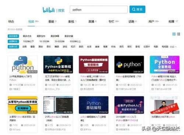Filter by the 电影 category
Image resolution: width=184 pixels, height=135 pixels.
(156, 47)
